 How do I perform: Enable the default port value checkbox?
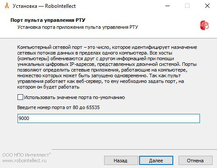[x=20, y=97]
